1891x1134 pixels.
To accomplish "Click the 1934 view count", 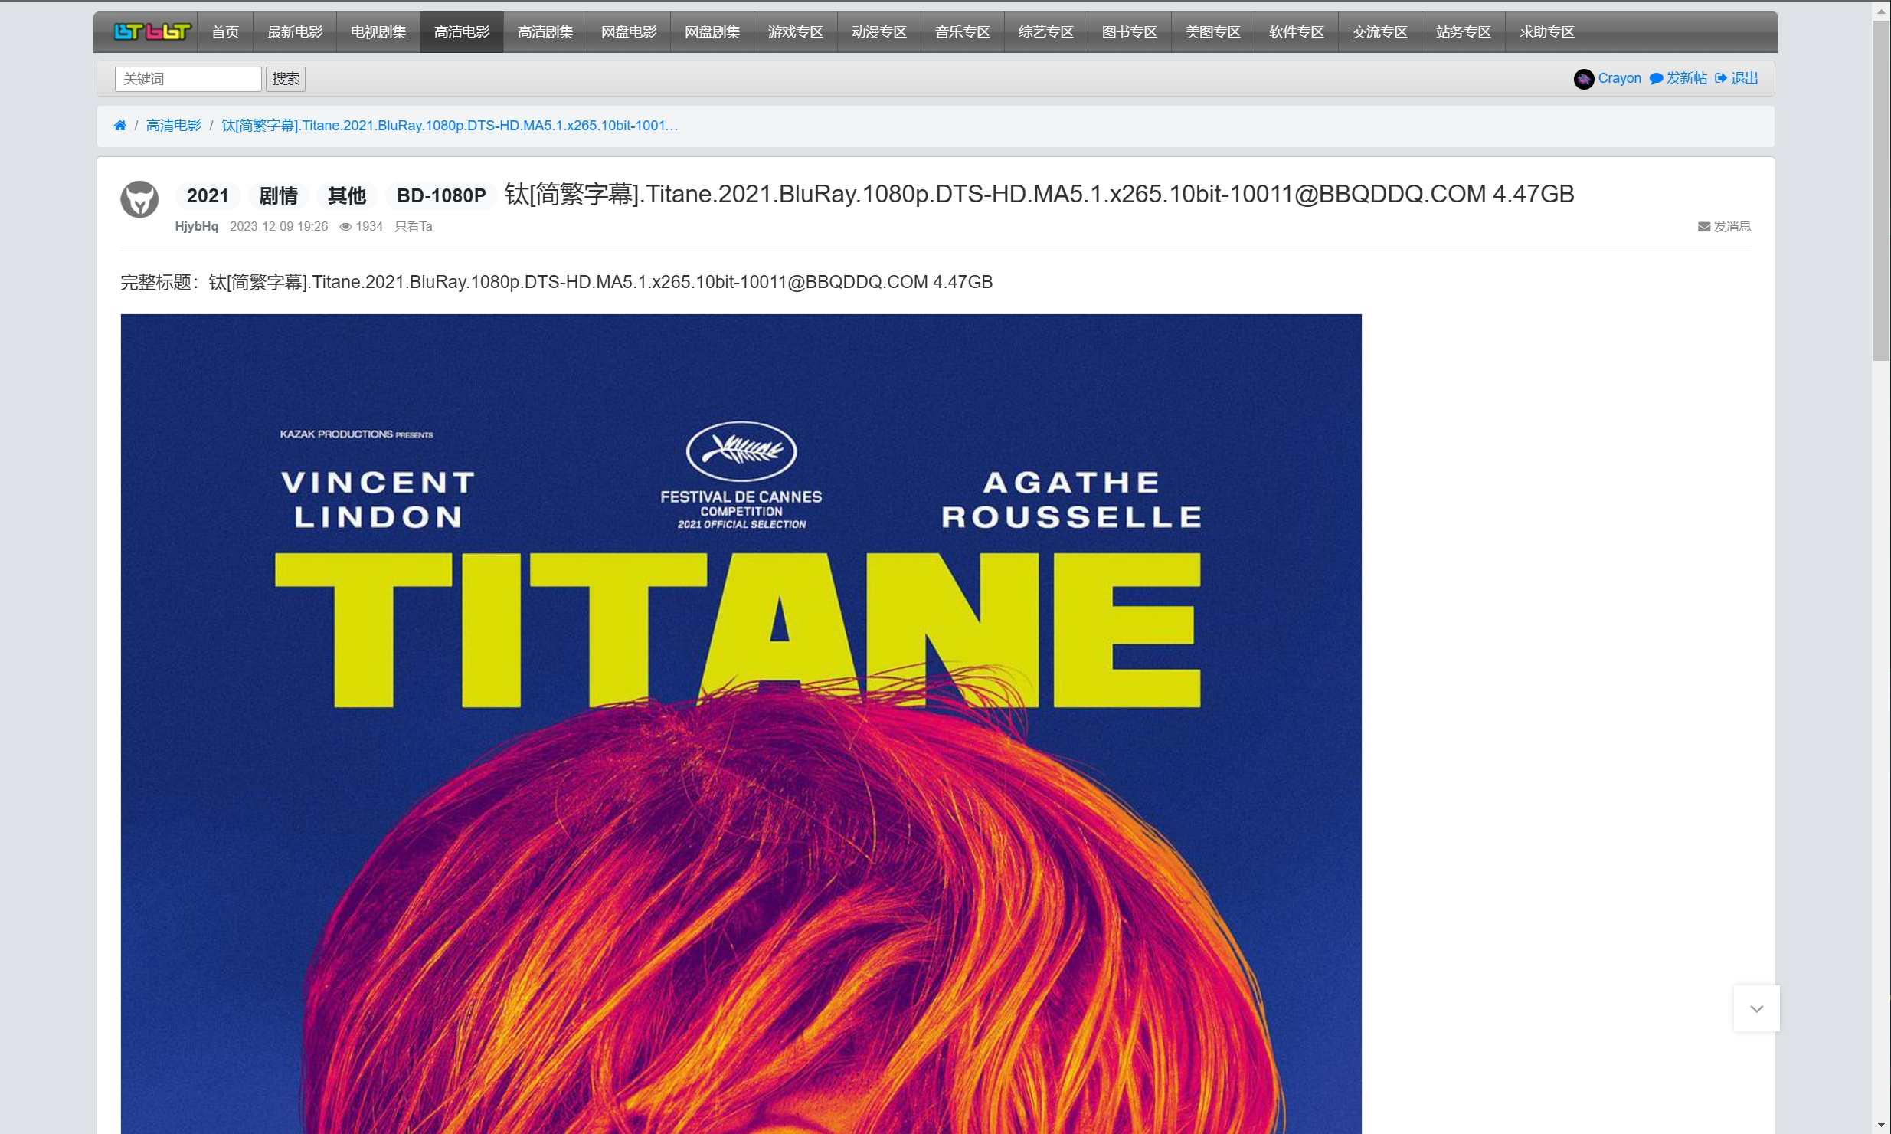I will click(x=362, y=227).
